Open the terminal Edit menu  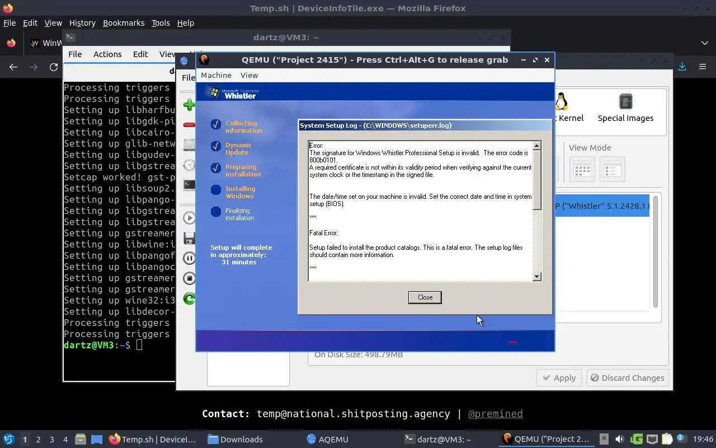click(x=140, y=54)
